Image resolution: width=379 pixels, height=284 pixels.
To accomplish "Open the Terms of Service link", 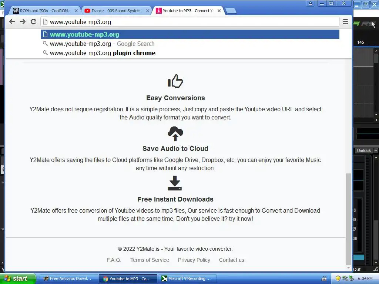I will pos(150,260).
